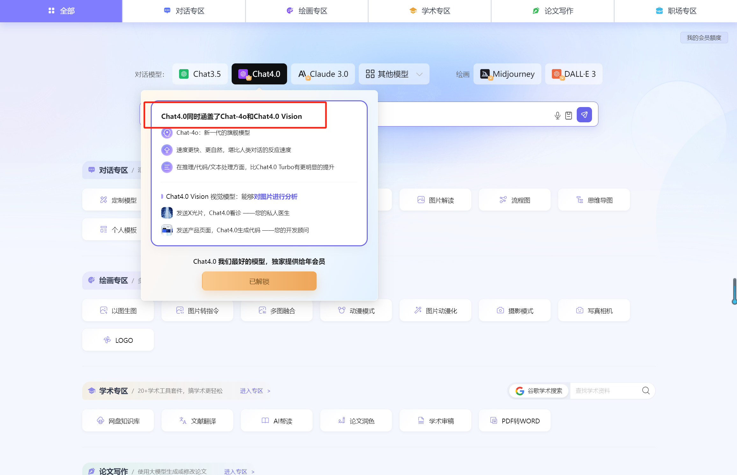This screenshot has height=475, width=737.
Task: Click the save/notebook icon beside the microphone
Action: coord(569,115)
